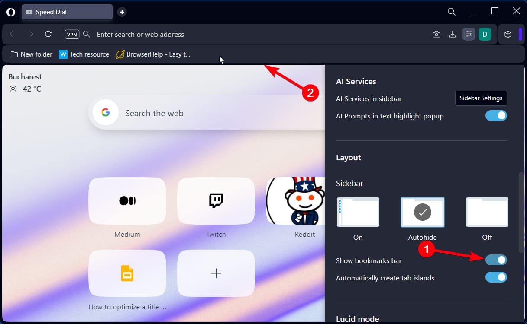This screenshot has width=527, height=324.
Task: Click the purple sidebar strip beside the extensions icon
Action: pos(520,34)
